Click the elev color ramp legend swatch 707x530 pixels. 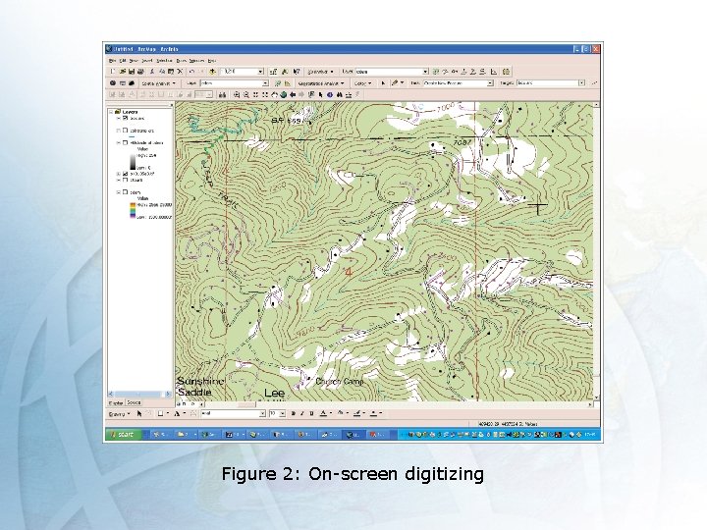tap(133, 210)
